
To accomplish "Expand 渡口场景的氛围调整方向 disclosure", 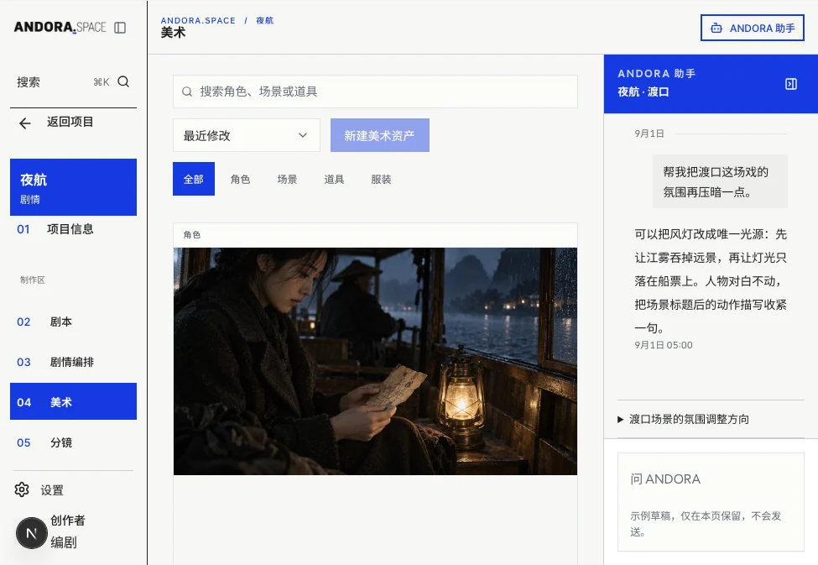I will pos(711,419).
